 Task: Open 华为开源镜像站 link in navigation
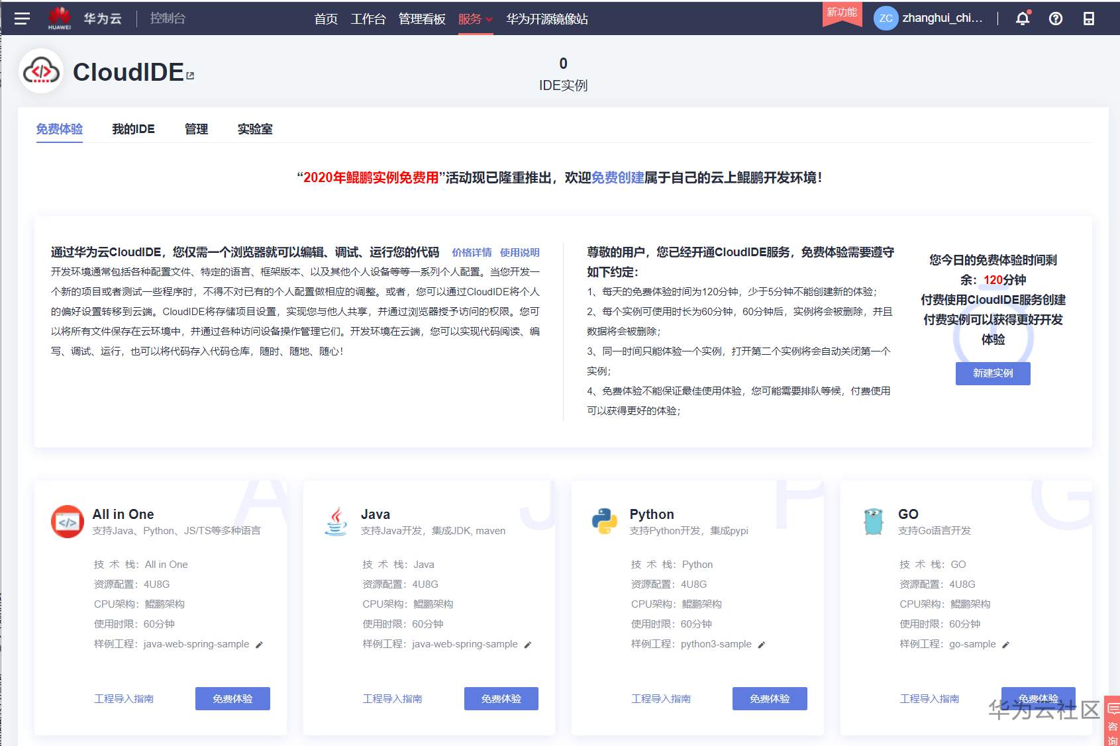tap(547, 19)
